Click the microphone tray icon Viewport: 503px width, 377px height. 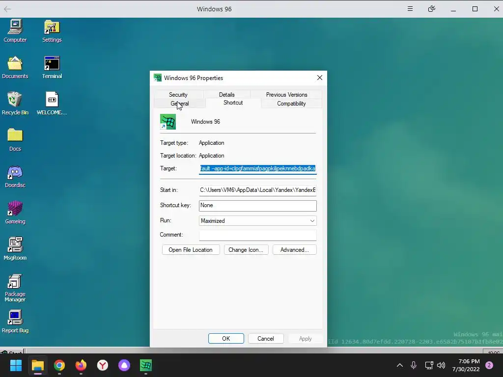(414, 365)
